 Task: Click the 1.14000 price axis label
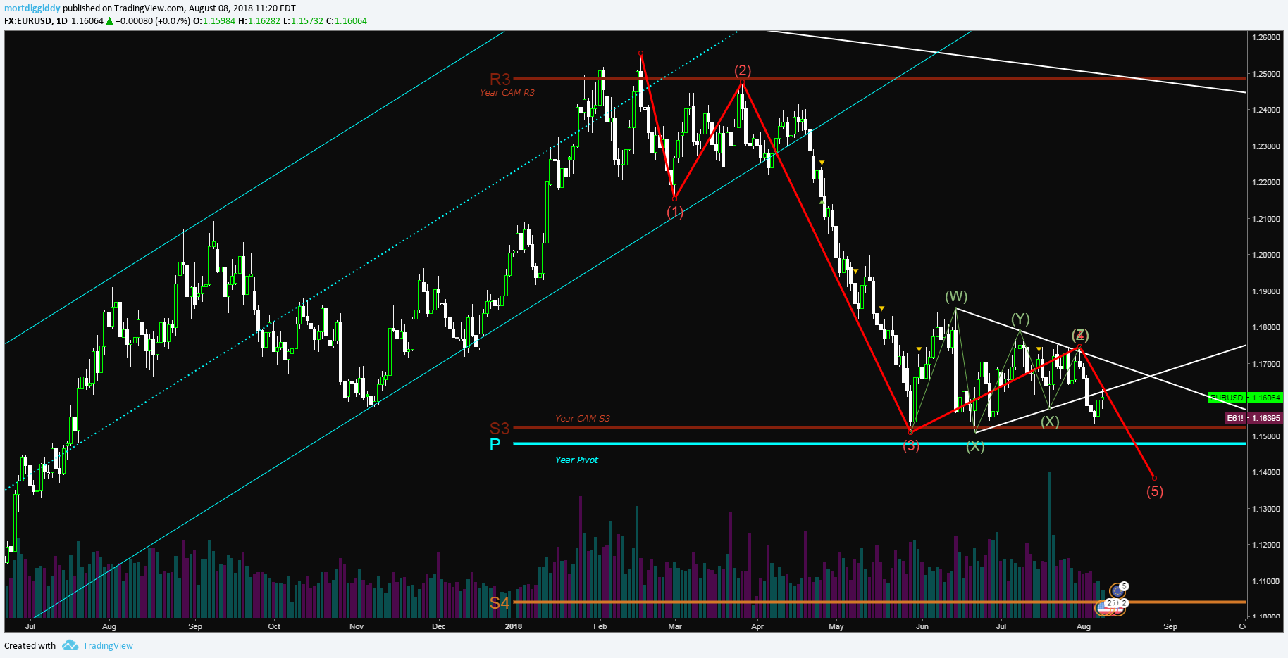click(1265, 472)
